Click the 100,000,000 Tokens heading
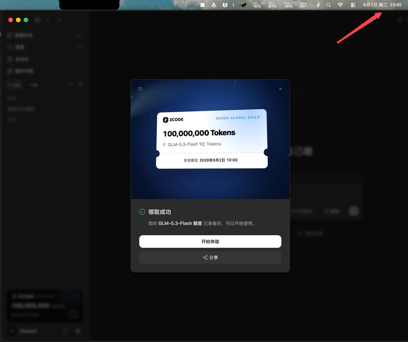Screen dimensions: 408x342 [199, 133]
